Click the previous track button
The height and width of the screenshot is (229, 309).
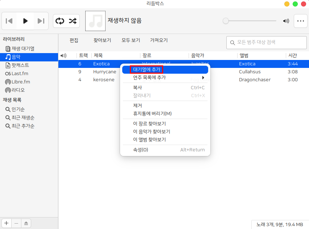click(x=10, y=21)
